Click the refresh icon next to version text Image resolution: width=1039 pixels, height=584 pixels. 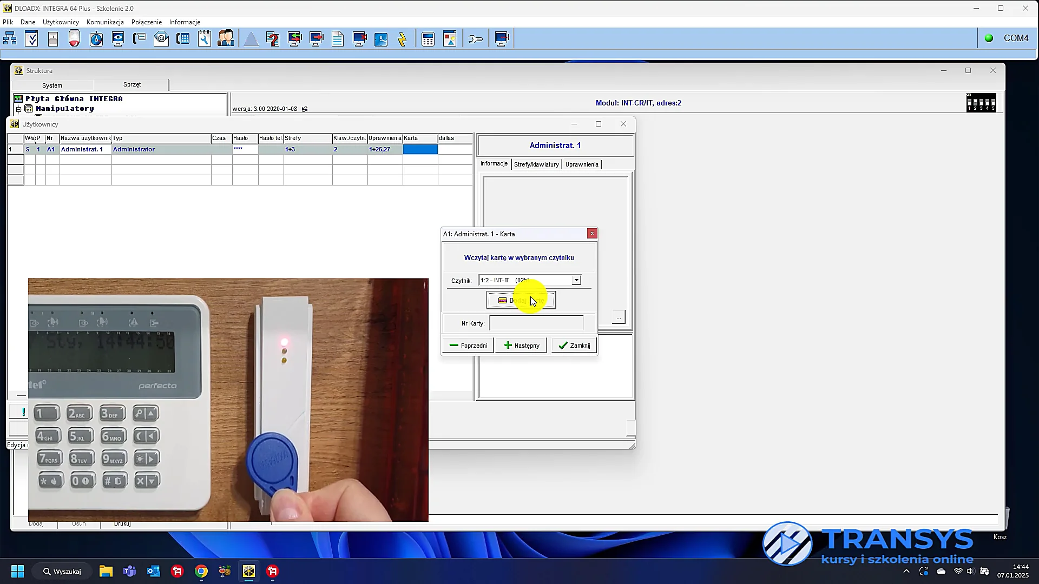(305, 109)
